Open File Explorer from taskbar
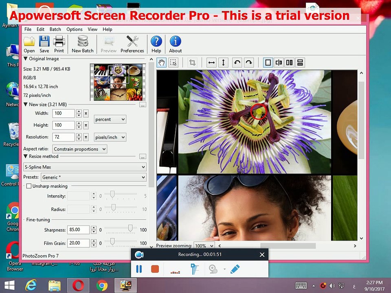The height and width of the screenshot is (293, 391). (54, 286)
